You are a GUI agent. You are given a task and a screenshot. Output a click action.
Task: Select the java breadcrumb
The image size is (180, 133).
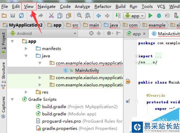click(x=111, y=25)
